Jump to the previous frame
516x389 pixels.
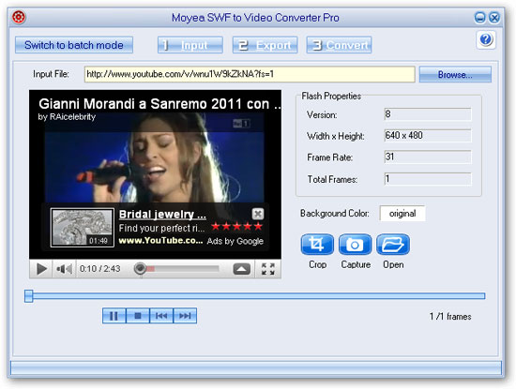click(x=161, y=316)
